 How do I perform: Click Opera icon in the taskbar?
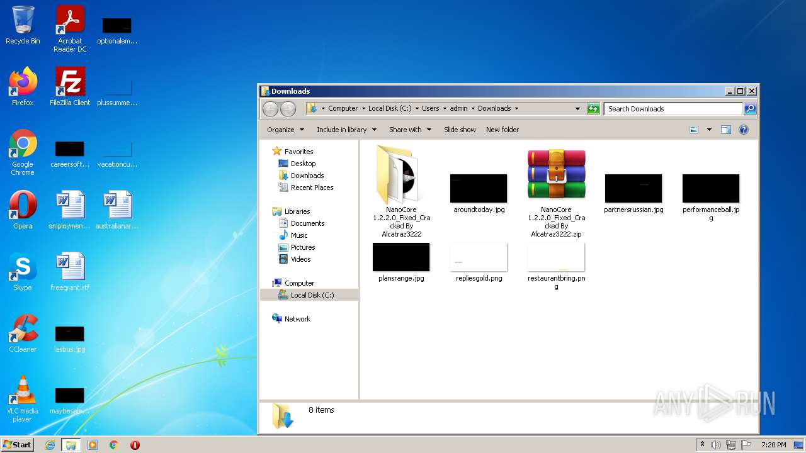pos(135,445)
